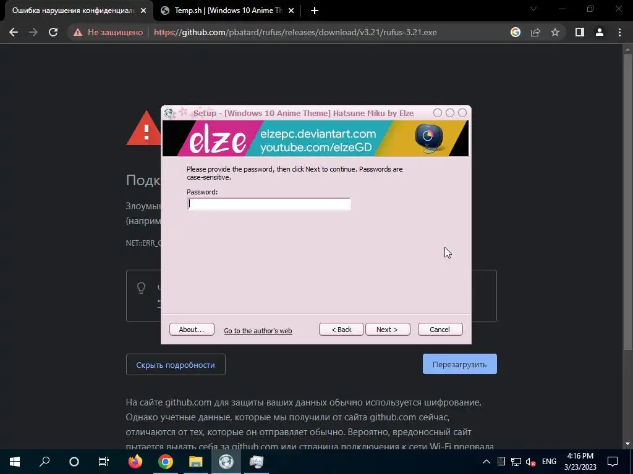The height and width of the screenshot is (474, 633).
Task: Click the Google icon in the address bar
Action: pyautogui.click(x=515, y=32)
